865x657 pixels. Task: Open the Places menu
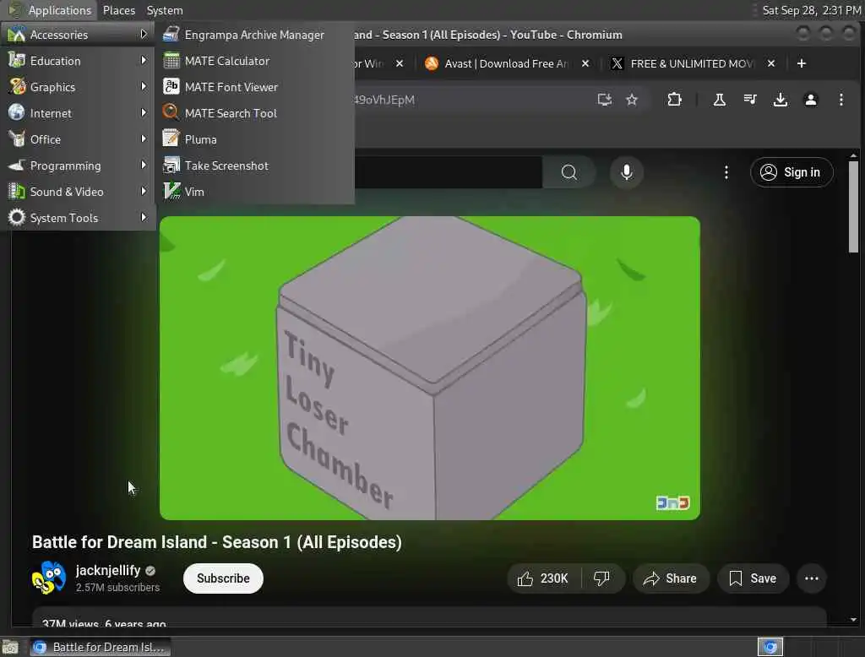click(x=118, y=10)
